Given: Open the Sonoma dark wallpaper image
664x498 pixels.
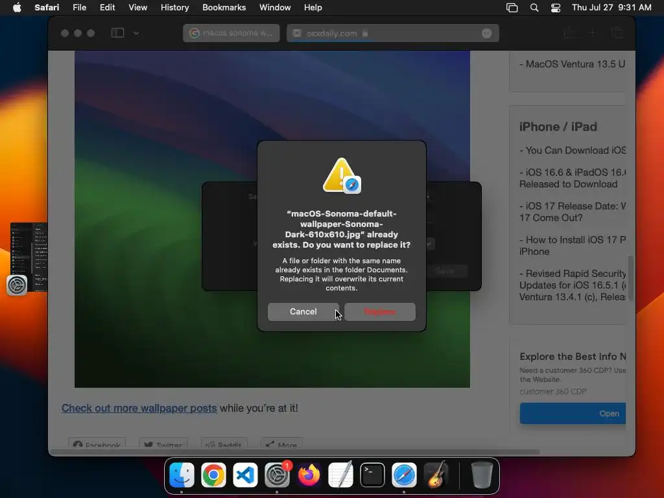Looking at the screenshot, I should (x=272, y=219).
